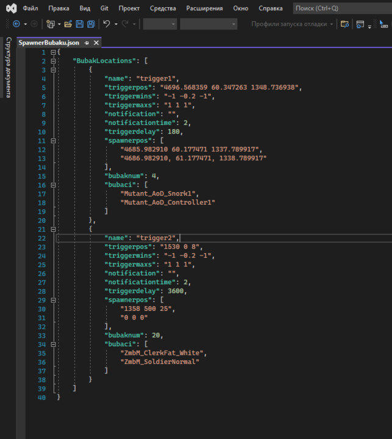
Task: Collapse the trigger2 object at line 21
Action: [53, 229]
